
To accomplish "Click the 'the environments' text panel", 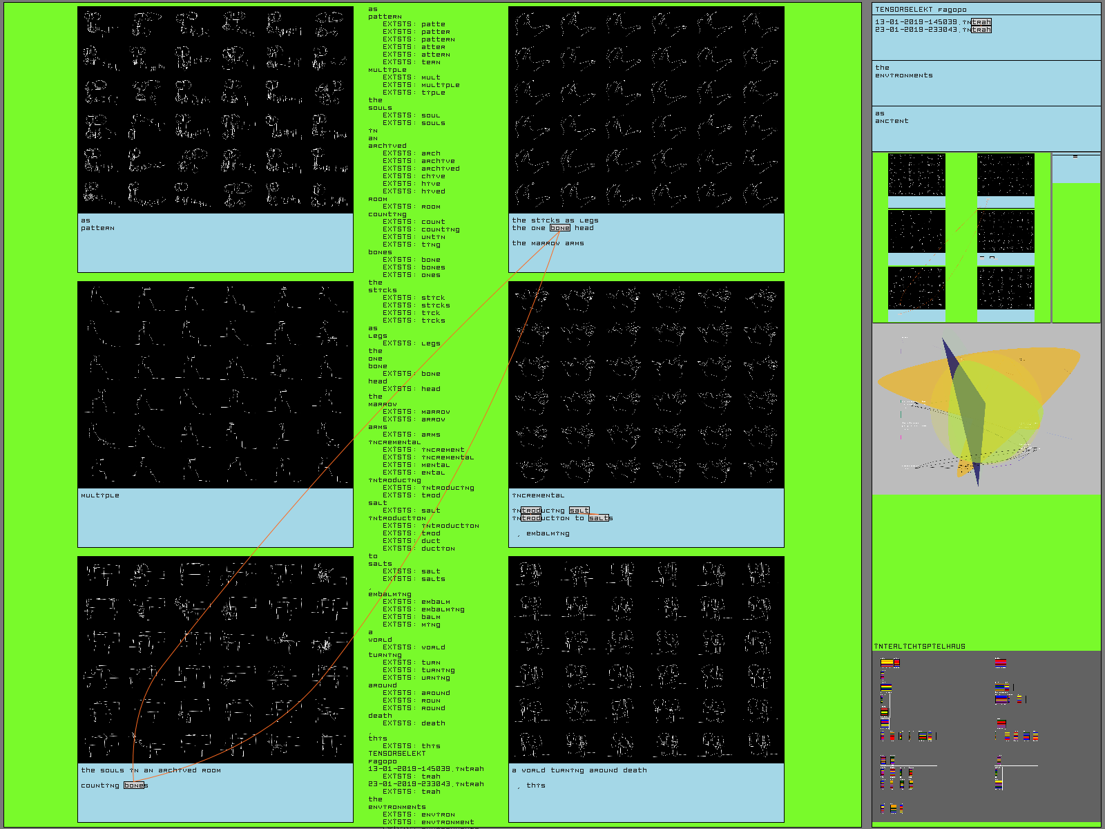I will (986, 82).
